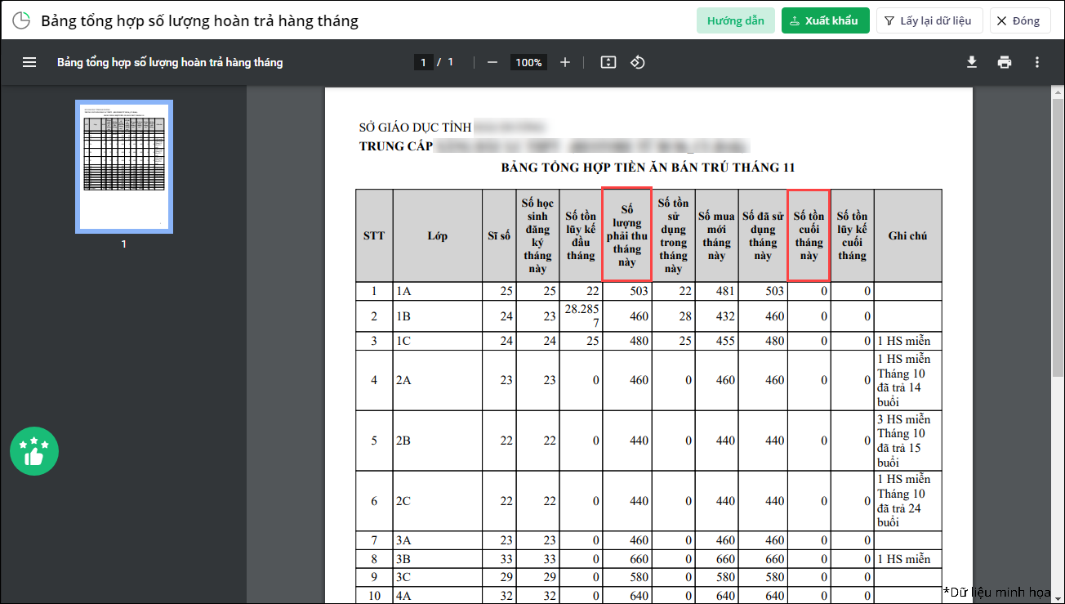Image resolution: width=1065 pixels, height=604 pixels.
Task: Close the report with Đóng button
Action: (x=1019, y=20)
